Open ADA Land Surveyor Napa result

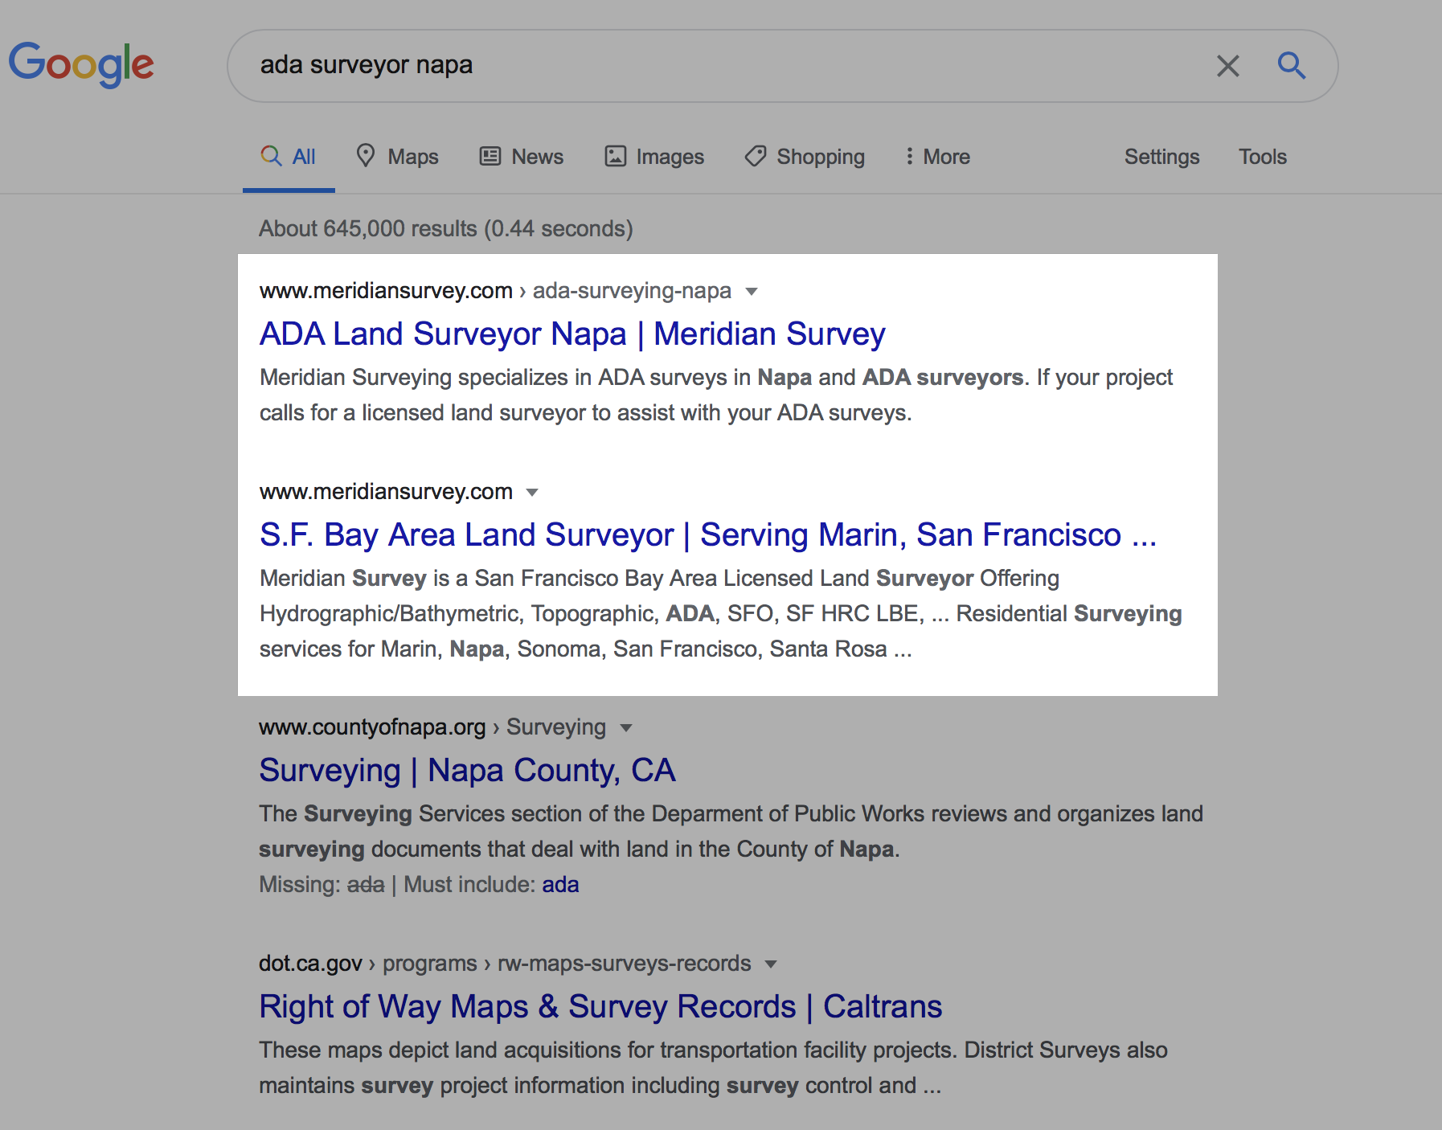click(571, 334)
